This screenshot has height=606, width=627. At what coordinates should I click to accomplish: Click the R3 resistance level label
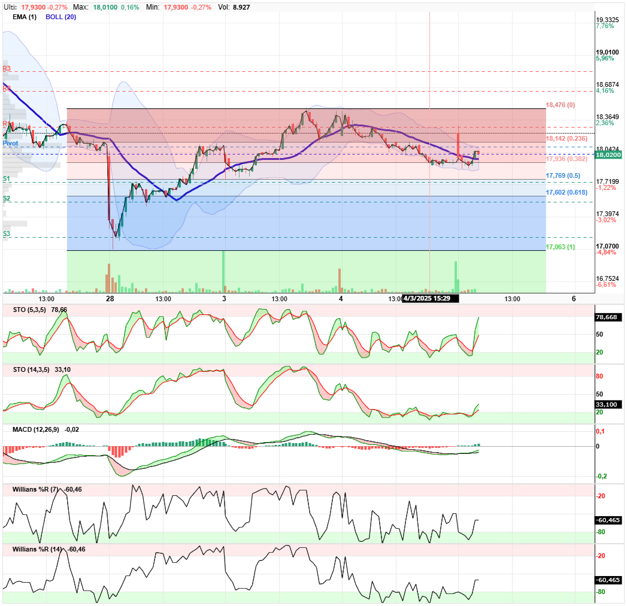[7, 69]
